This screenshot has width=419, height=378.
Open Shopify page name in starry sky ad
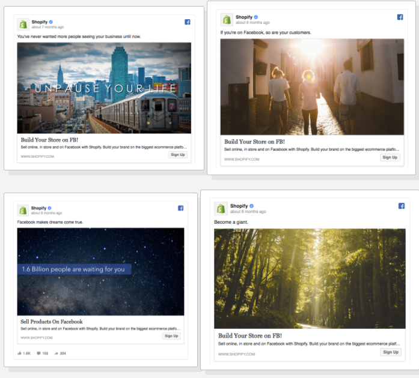click(38, 208)
